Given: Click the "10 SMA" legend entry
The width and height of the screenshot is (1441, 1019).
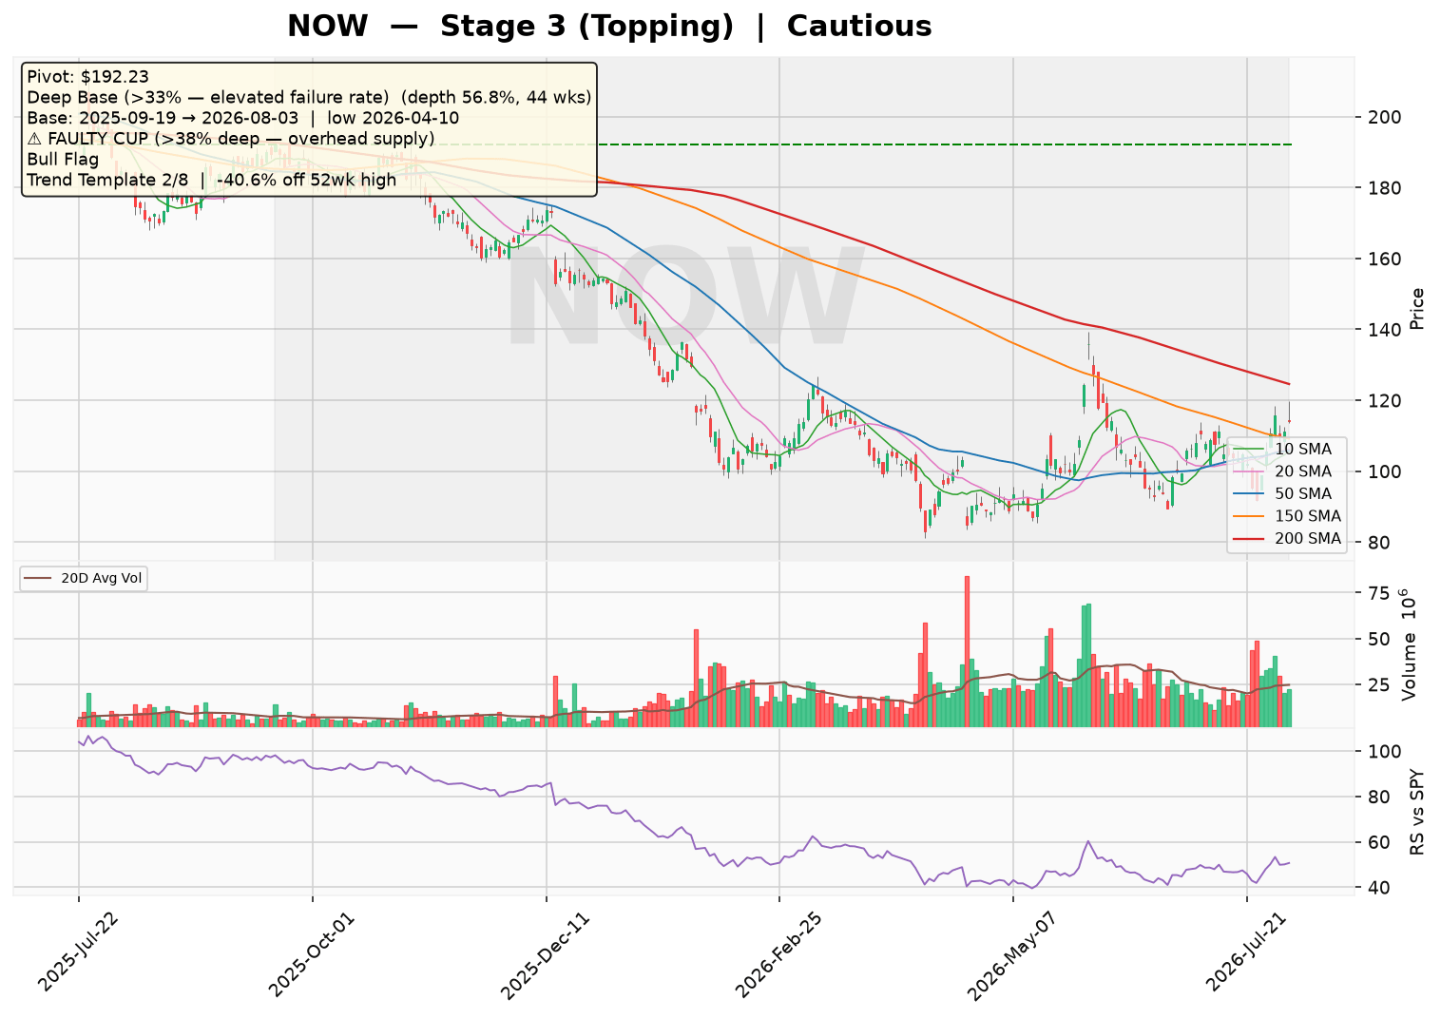Looking at the screenshot, I should [1289, 449].
